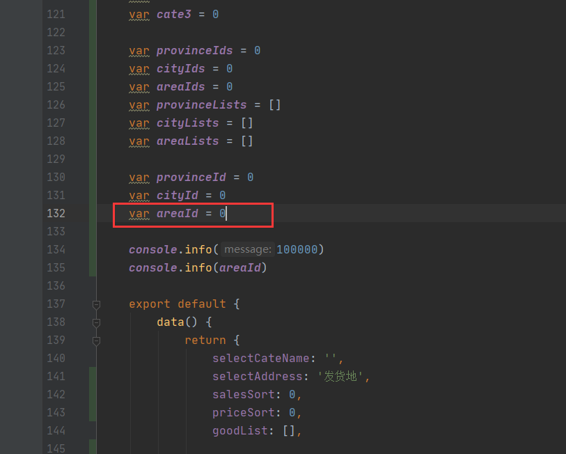Screen dimensions: 566x454
Task: Click the 'return' keyword
Action: click(205, 340)
